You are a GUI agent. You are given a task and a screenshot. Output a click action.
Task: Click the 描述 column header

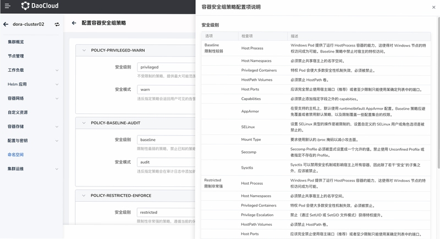294,36
